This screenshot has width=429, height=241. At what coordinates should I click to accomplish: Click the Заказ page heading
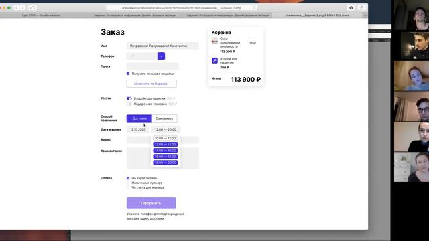[x=113, y=32]
